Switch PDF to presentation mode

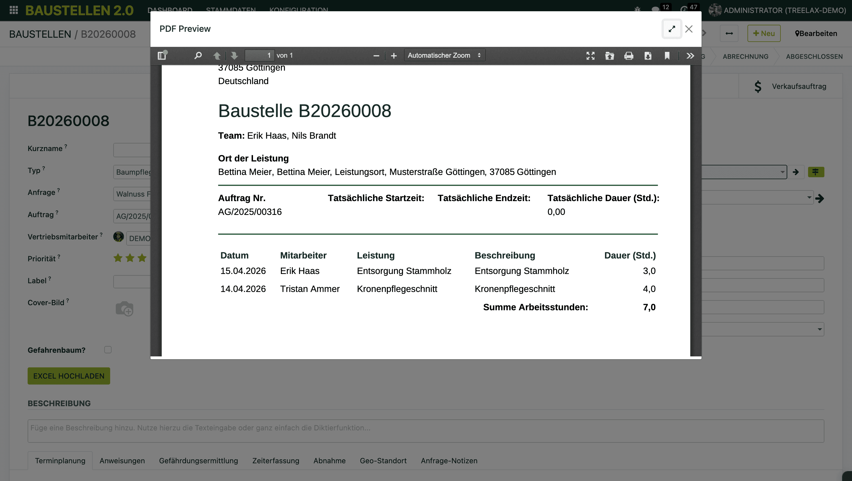pos(591,56)
